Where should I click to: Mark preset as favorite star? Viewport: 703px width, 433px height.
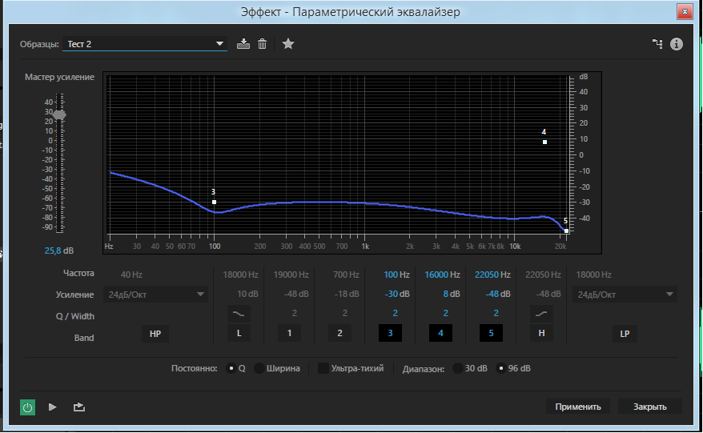(x=288, y=44)
